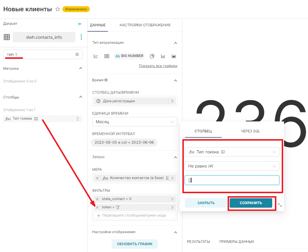Image resolution: width=308 pixels, height=252 pixels.
Task: Click Показать все графики link
Action: (158, 66)
